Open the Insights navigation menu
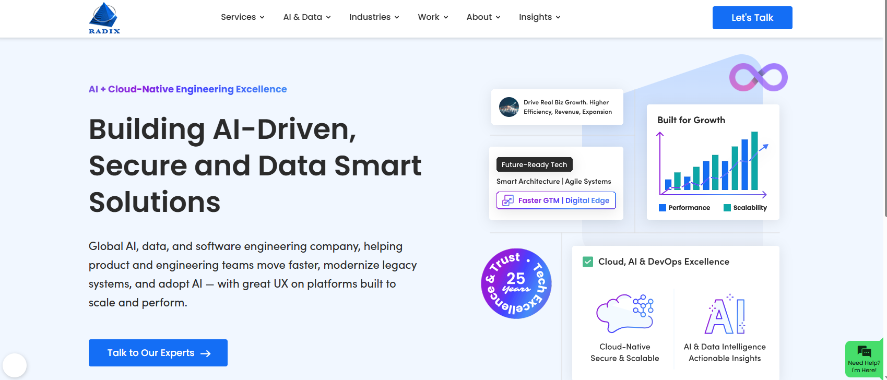The height and width of the screenshot is (380, 887). click(539, 17)
